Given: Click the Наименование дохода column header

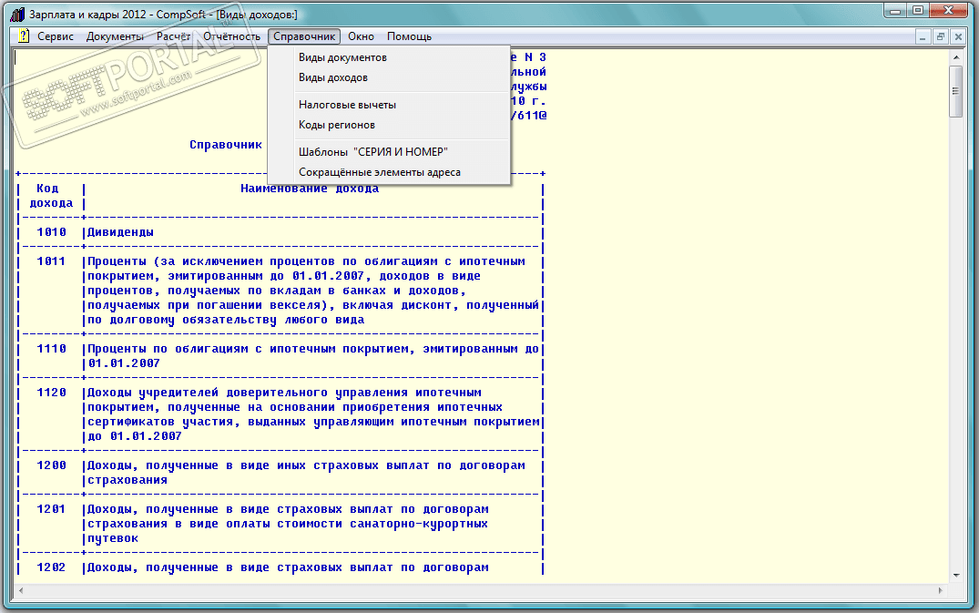Looking at the screenshot, I should 310,189.
